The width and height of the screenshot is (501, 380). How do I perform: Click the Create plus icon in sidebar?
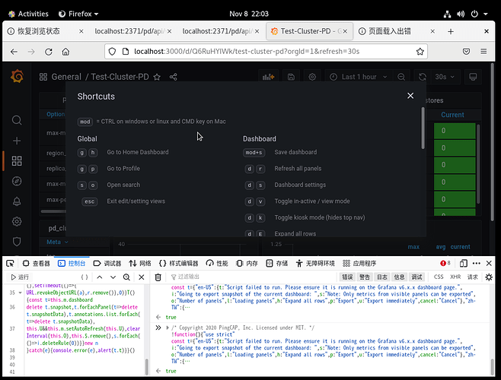click(17, 141)
